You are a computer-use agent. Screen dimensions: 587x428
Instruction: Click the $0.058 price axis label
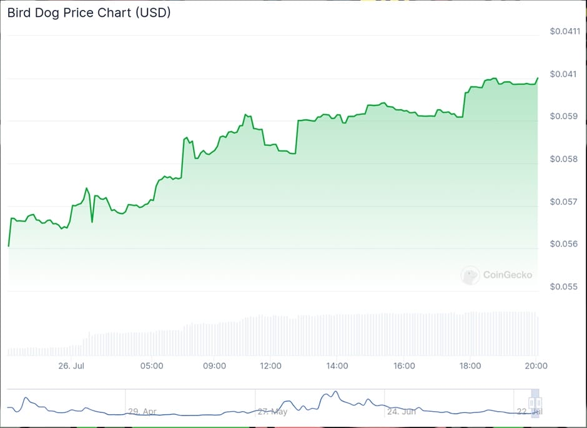[x=563, y=159]
